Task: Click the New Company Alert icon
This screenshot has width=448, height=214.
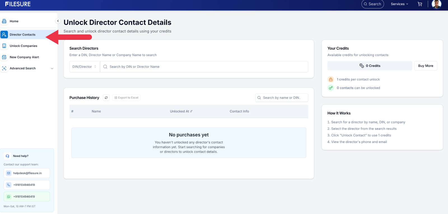Action: 4,57
